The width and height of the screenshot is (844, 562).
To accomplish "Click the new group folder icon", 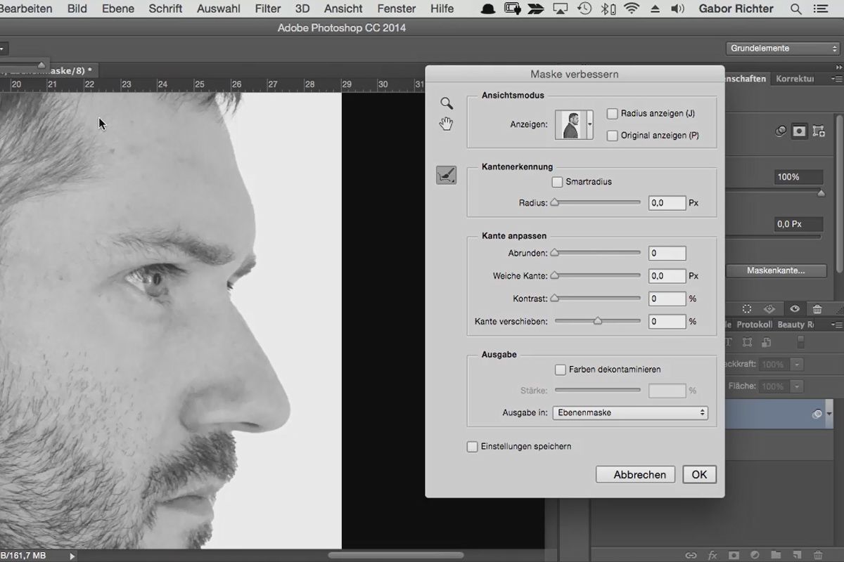I will pyautogui.click(x=775, y=555).
